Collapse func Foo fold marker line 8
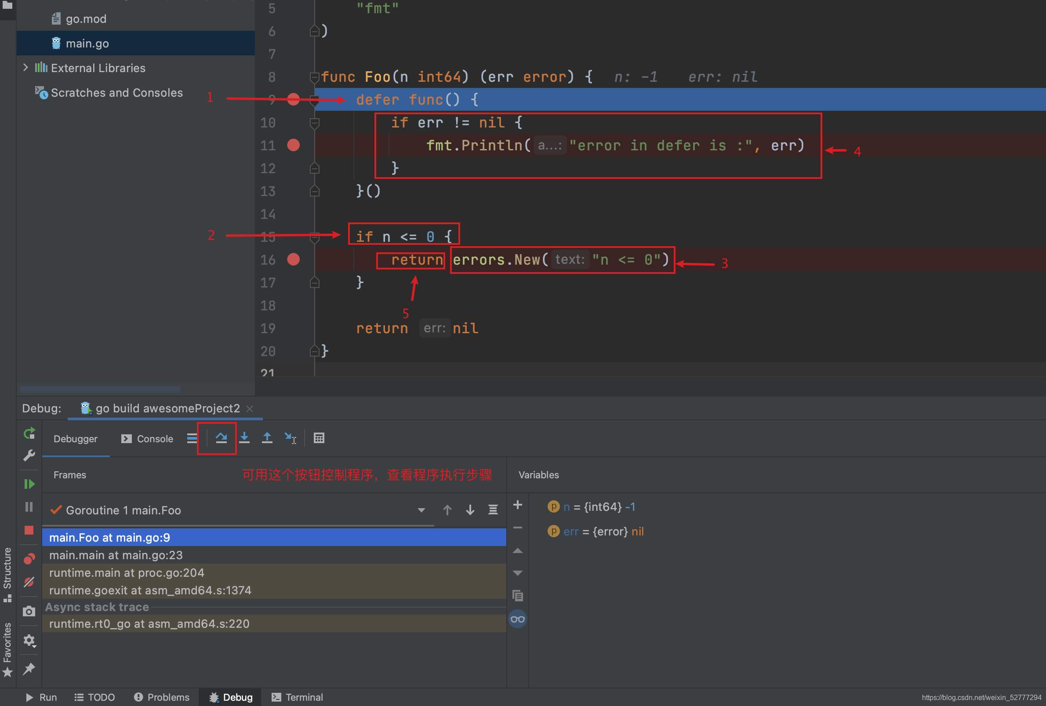 pos(314,77)
